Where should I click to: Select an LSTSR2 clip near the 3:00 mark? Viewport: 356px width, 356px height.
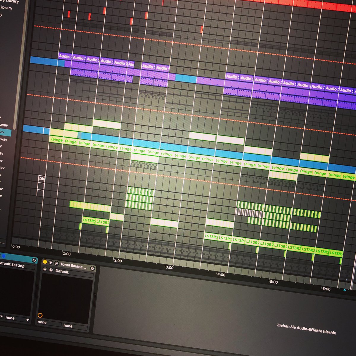[x=211, y=236]
